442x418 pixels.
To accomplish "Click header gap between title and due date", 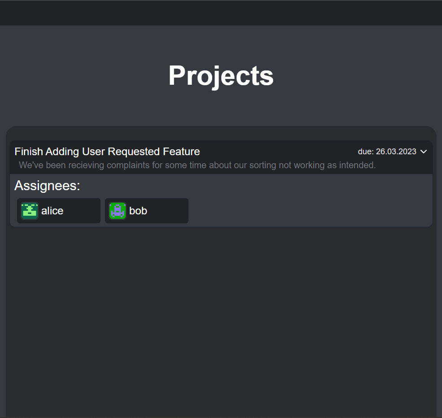I will 278,152.
